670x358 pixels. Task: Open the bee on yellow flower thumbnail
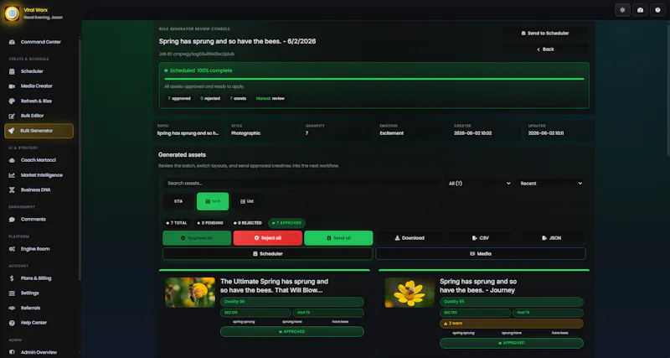point(190,293)
